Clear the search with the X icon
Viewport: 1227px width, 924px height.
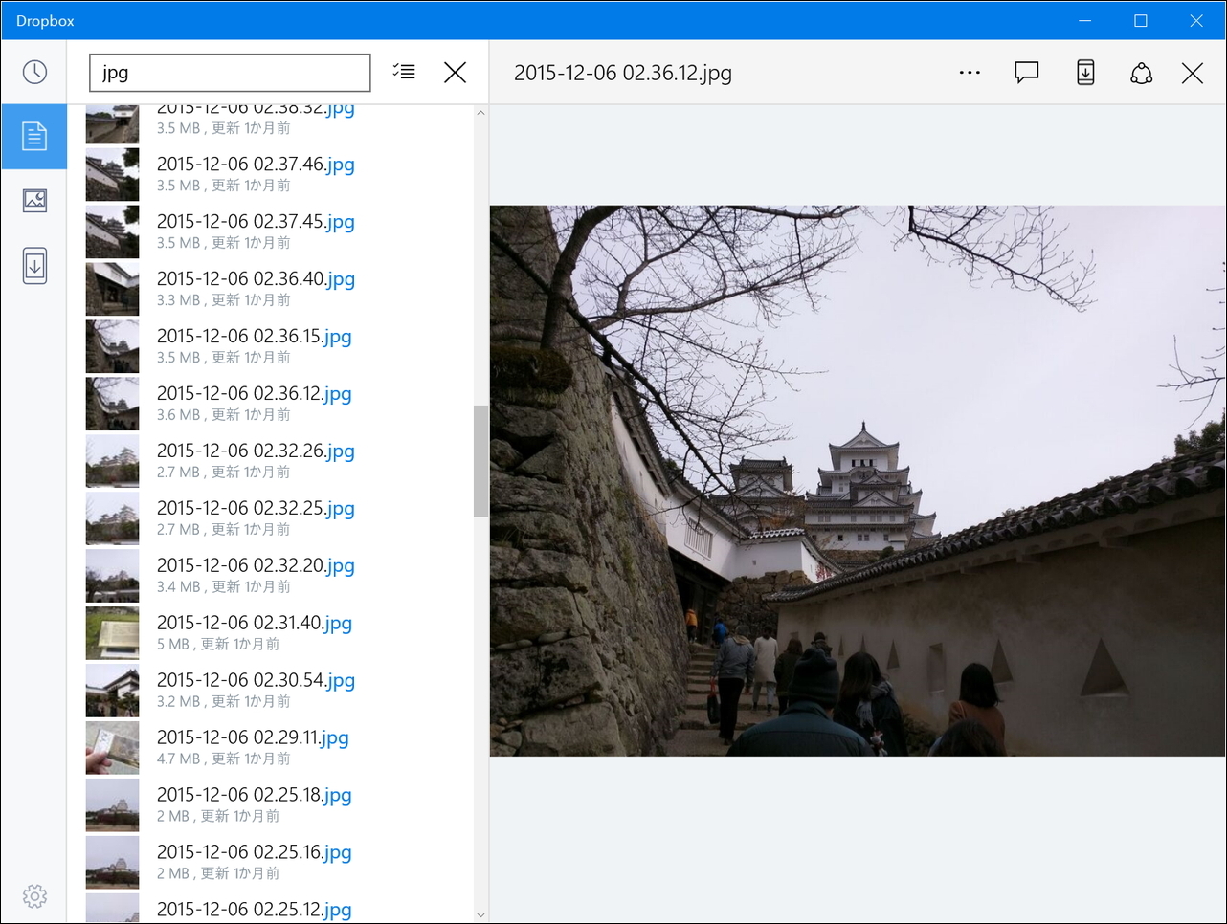456,72
